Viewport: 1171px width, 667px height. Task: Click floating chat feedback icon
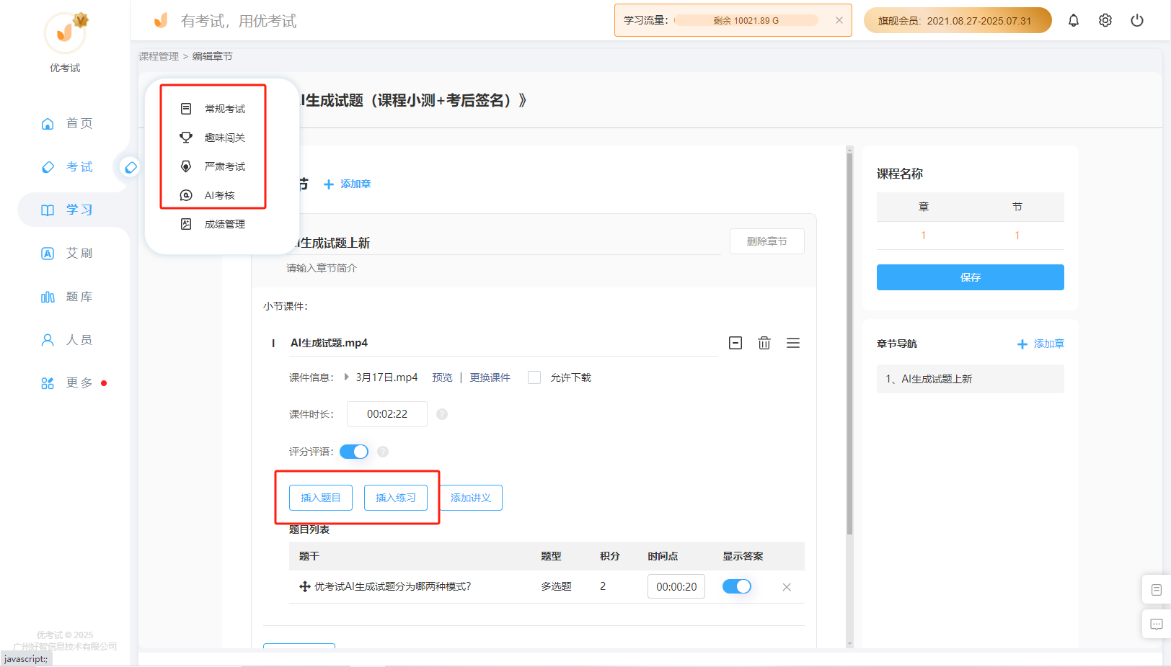[1157, 625]
